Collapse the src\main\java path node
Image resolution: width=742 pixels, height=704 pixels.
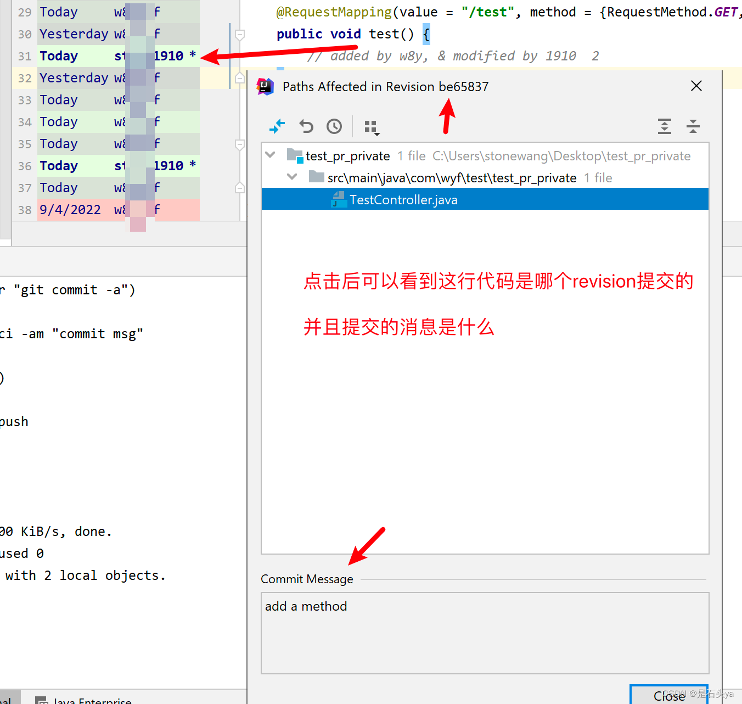point(292,176)
